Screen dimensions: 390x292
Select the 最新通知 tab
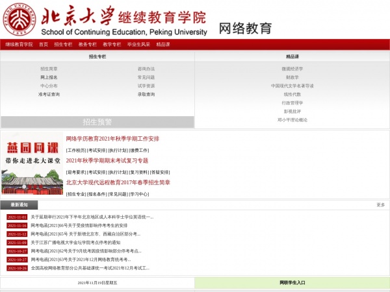(x=19, y=205)
